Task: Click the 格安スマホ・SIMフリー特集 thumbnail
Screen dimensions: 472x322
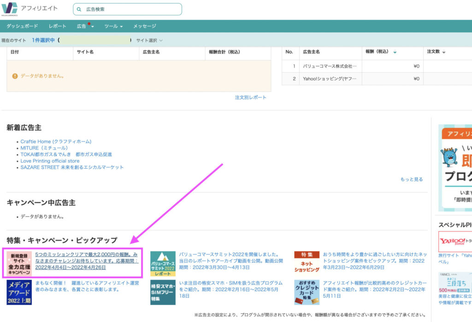Action: point(163,293)
